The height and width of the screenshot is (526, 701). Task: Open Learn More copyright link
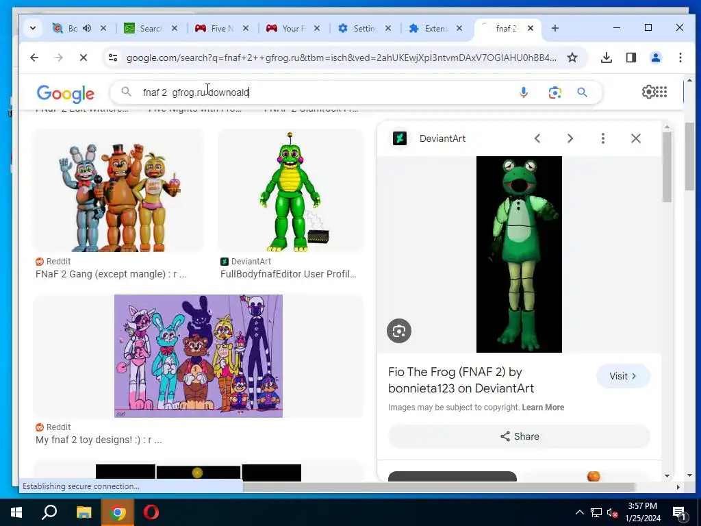543,408
